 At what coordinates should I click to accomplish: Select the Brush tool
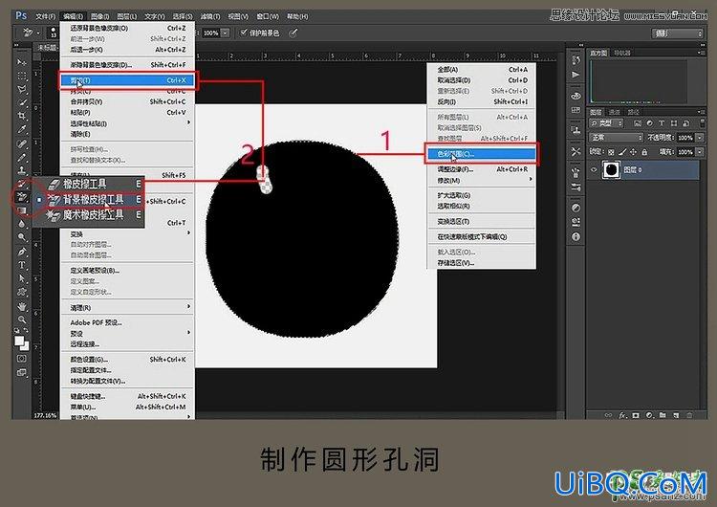point(21,158)
